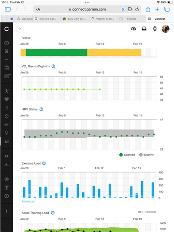Screen dimensions: 174x232
Task: Toggle the Baseline legend item
Action: point(146,155)
